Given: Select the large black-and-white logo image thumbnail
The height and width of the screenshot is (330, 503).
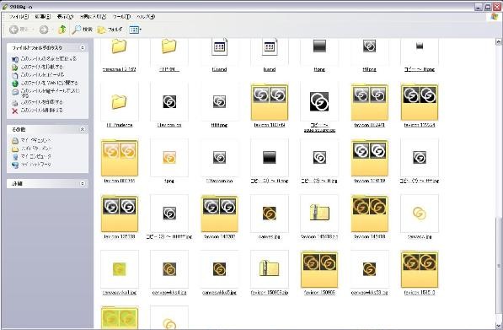Looking at the screenshot, I should coord(319,101).
